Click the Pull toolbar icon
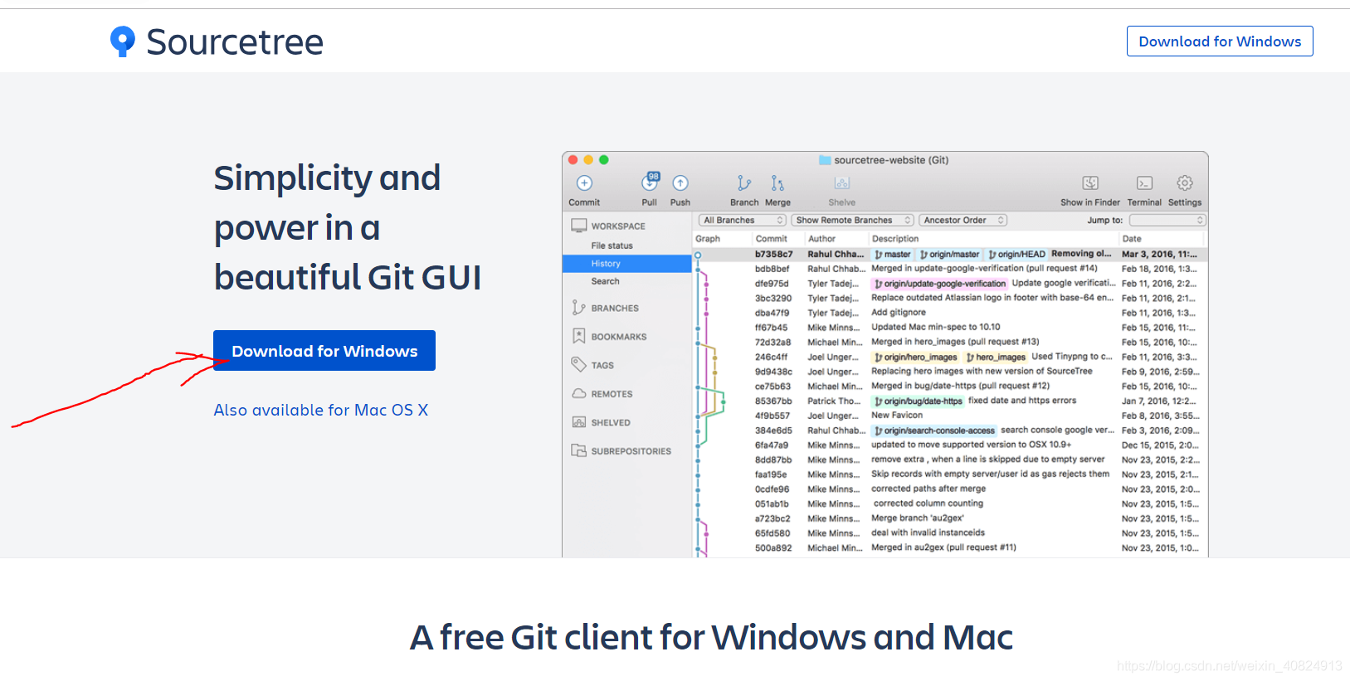Image resolution: width=1350 pixels, height=681 pixels. tap(650, 182)
